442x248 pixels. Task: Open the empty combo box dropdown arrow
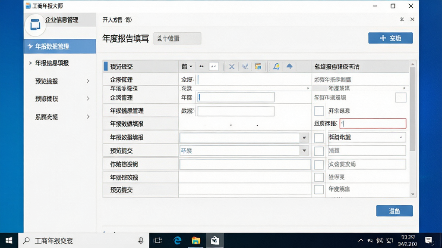304,138
